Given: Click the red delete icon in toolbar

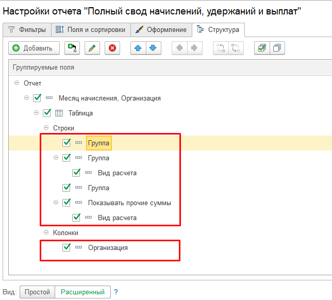Looking at the screenshot, I should [112, 48].
